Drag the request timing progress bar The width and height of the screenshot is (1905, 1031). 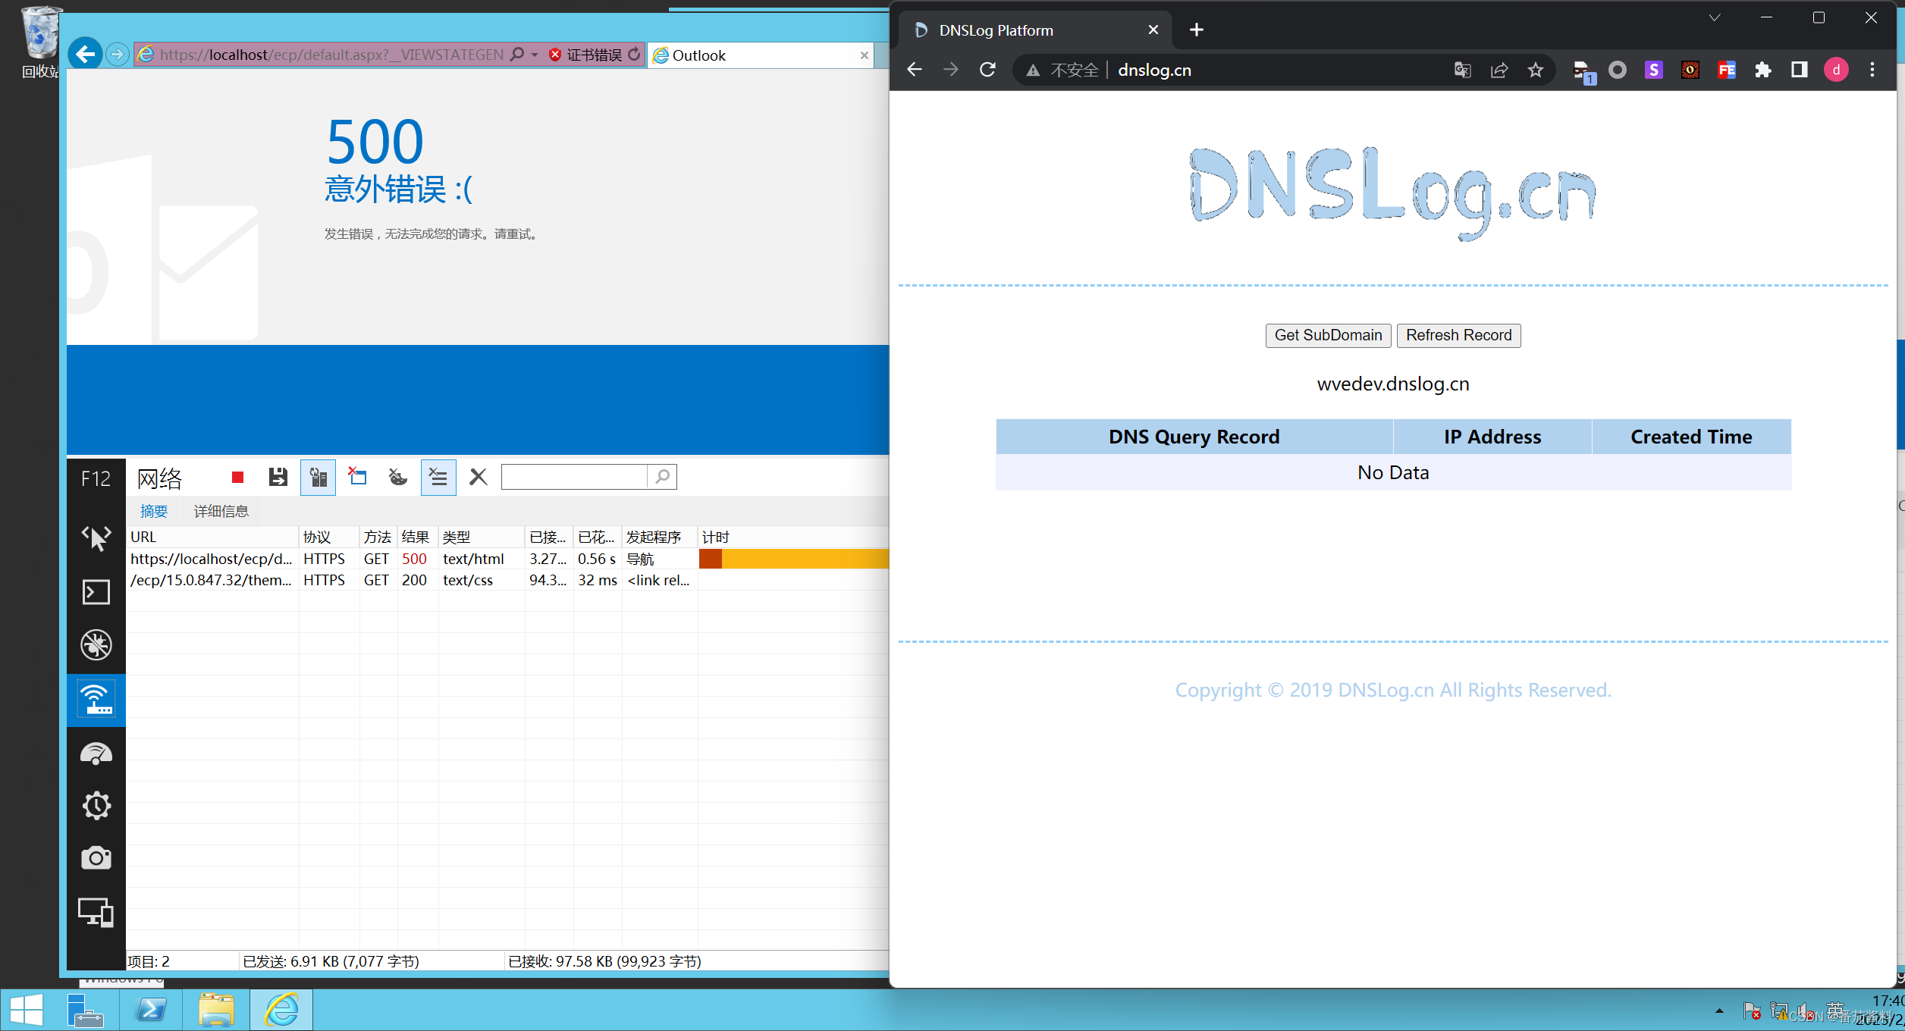coord(792,559)
